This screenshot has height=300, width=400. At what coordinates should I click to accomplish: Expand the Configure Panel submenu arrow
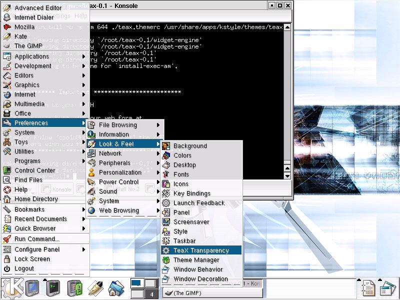click(83, 249)
